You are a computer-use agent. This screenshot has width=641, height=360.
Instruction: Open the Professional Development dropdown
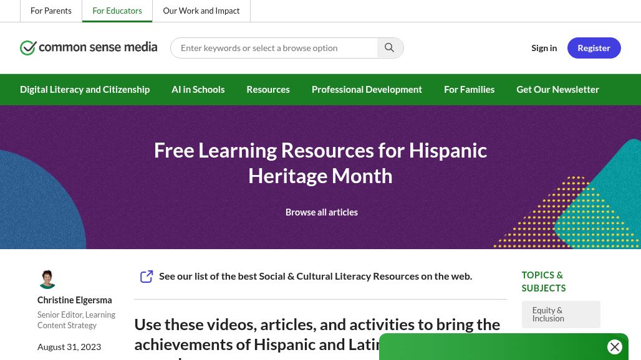pos(367,89)
